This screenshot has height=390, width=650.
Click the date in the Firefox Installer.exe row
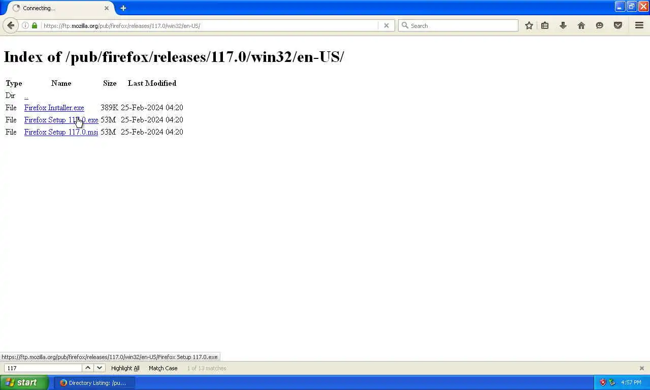[x=152, y=108]
